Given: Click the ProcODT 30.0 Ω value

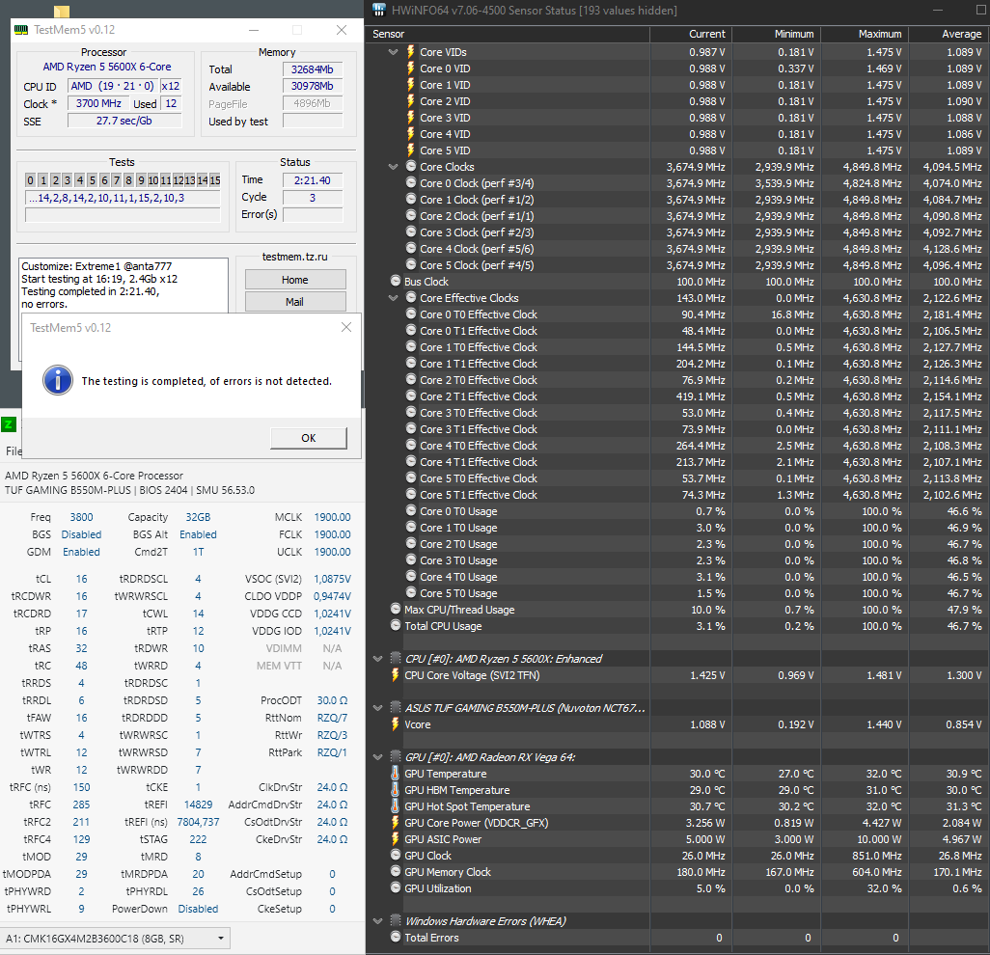Looking at the screenshot, I should click(x=332, y=700).
